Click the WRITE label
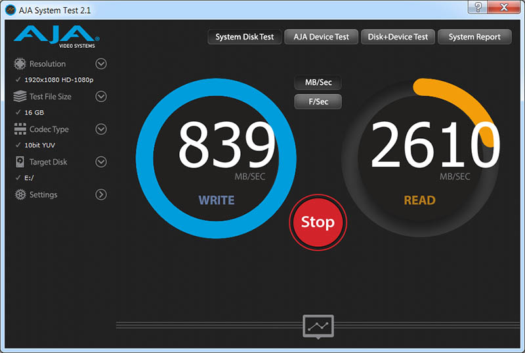This screenshot has width=525, height=353. (x=217, y=200)
